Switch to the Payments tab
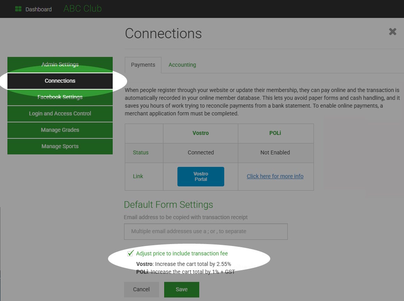This screenshot has width=404, height=301. (x=143, y=65)
